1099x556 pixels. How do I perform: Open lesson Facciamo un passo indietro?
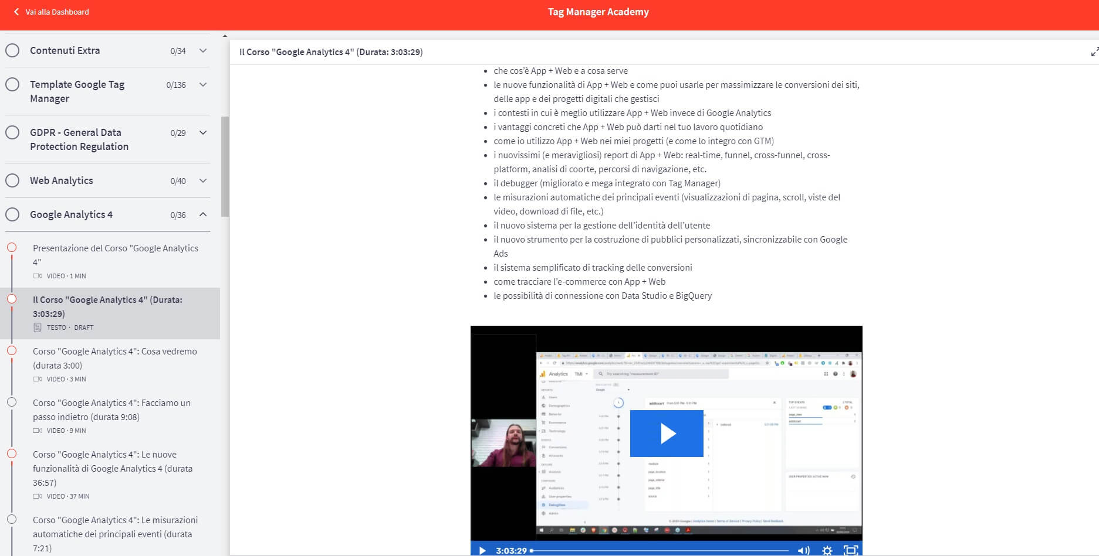click(x=111, y=410)
